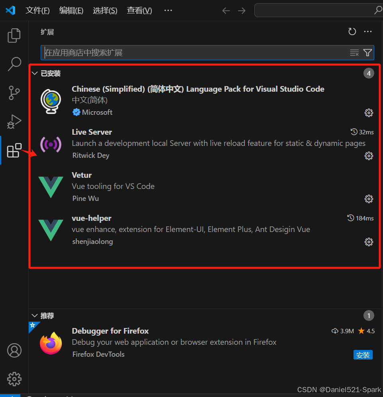This screenshot has height=397, width=383.
Task: Click the recommended star ribbon on Firefox
Action: pyautogui.click(x=33, y=325)
